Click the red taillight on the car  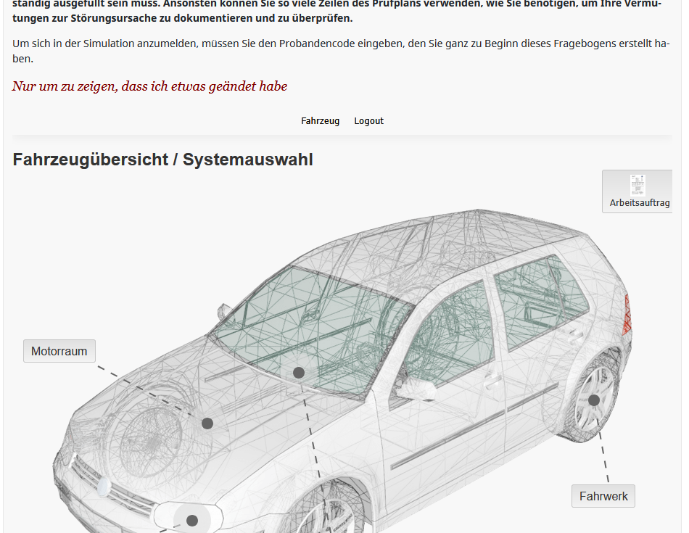coord(628,313)
